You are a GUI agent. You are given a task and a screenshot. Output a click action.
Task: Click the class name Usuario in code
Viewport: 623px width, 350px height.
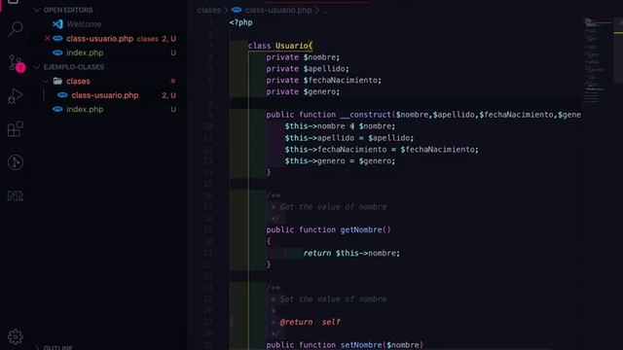[292, 46]
